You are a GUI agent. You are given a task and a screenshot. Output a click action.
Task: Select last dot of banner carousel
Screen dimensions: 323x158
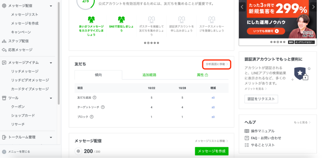coord(284,42)
